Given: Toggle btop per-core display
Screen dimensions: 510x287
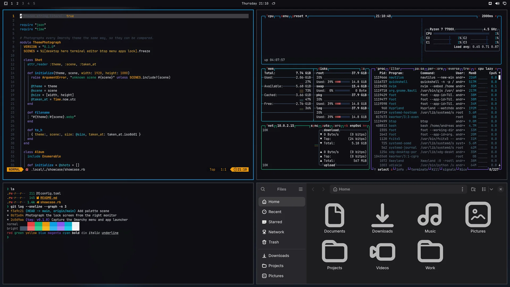Looking at the screenshot, I should pos(435,69).
